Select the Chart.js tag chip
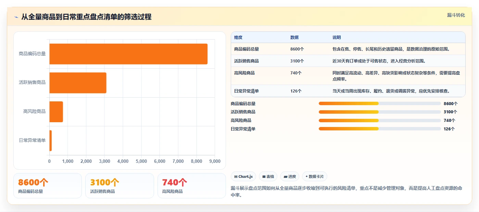 point(243,176)
